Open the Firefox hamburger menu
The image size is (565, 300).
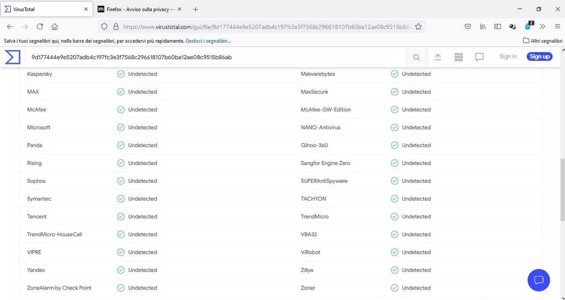557,26
